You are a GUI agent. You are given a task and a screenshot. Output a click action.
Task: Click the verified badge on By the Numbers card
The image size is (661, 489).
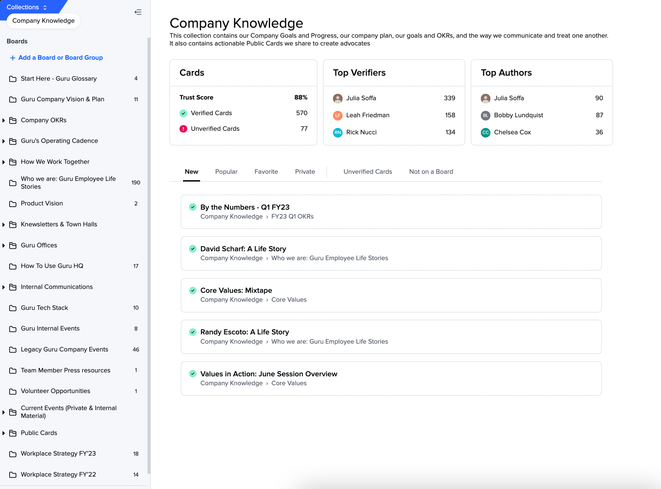[x=193, y=207]
